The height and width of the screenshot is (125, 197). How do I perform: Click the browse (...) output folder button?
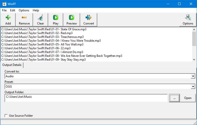[174, 98]
